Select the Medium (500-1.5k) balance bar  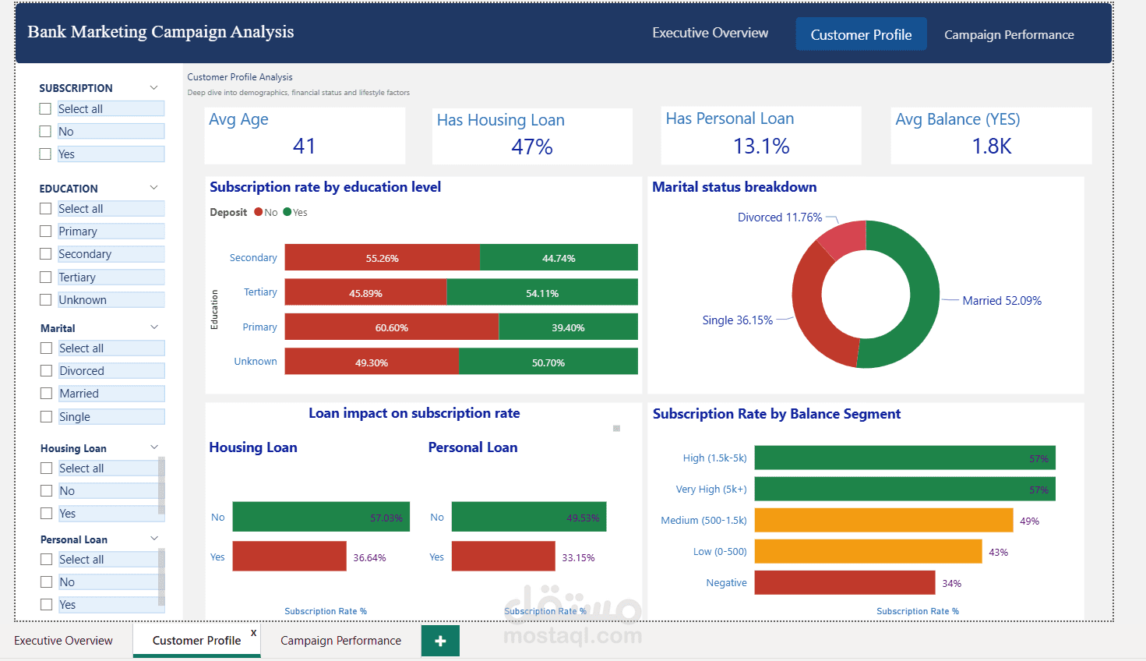(883, 521)
